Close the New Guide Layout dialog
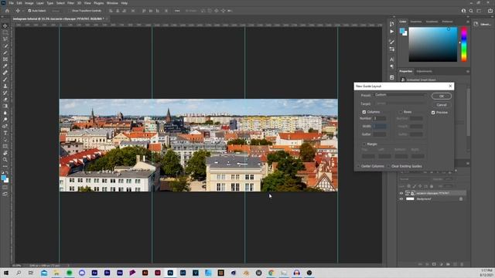The height and width of the screenshot is (278, 495). tap(450, 86)
